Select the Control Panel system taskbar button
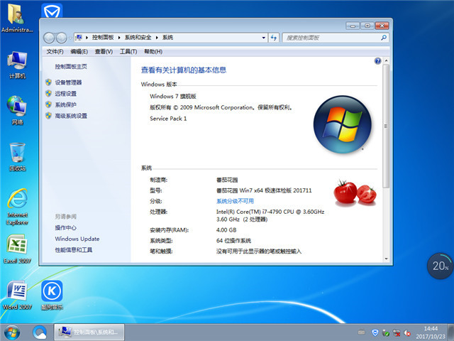This screenshot has height=341, width=454. [x=89, y=332]
